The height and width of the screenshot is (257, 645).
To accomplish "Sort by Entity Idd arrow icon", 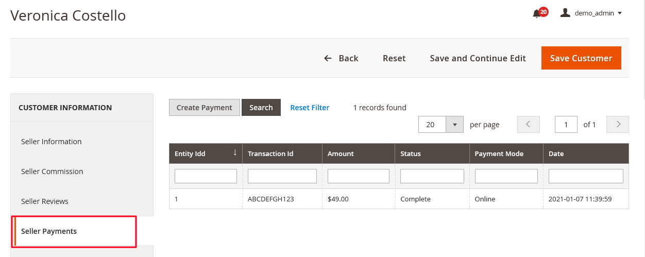I will tap(235, 153).
